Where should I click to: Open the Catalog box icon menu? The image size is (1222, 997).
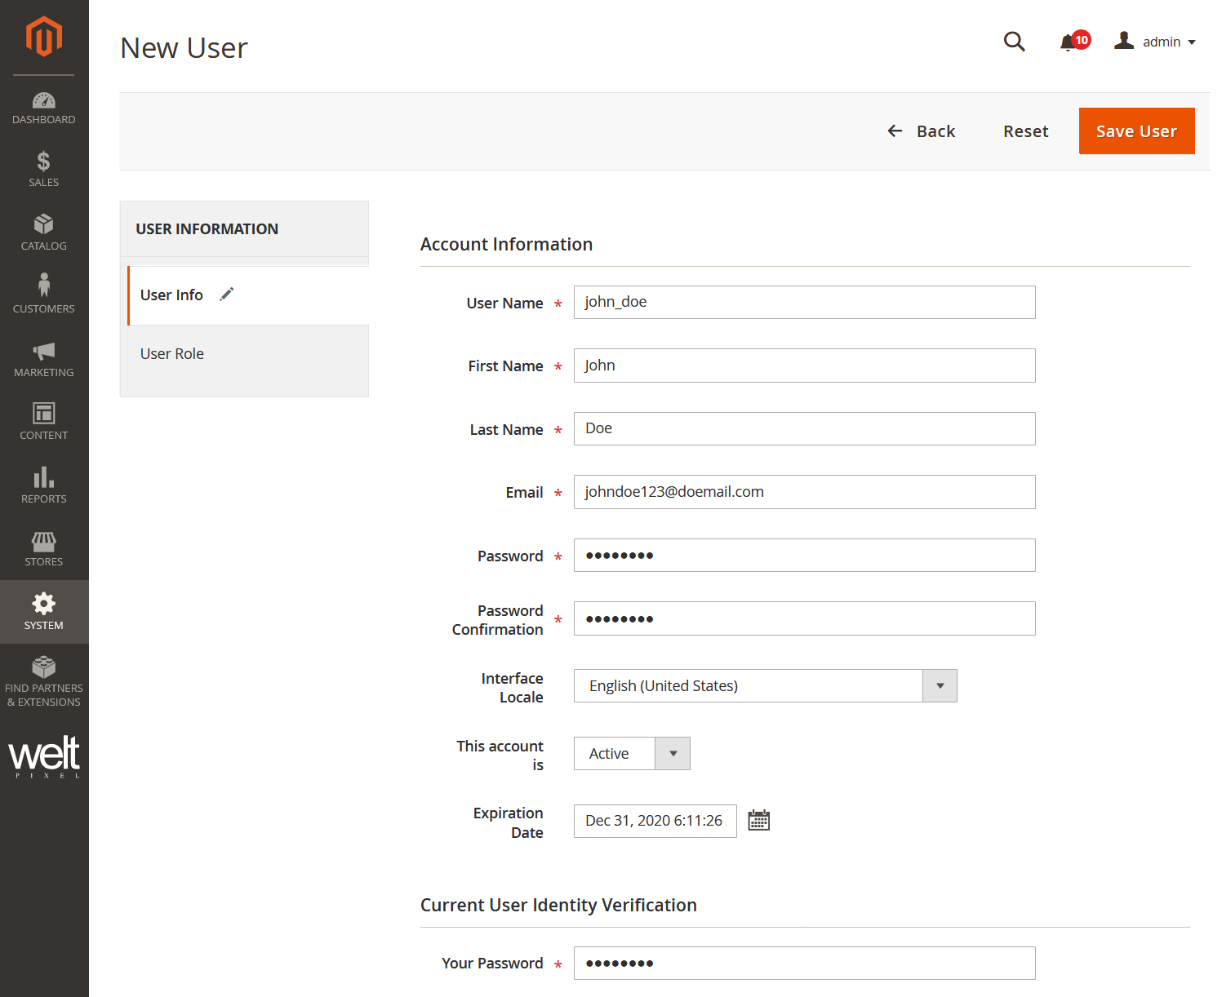pyautogui.click(x=44, y=224)
